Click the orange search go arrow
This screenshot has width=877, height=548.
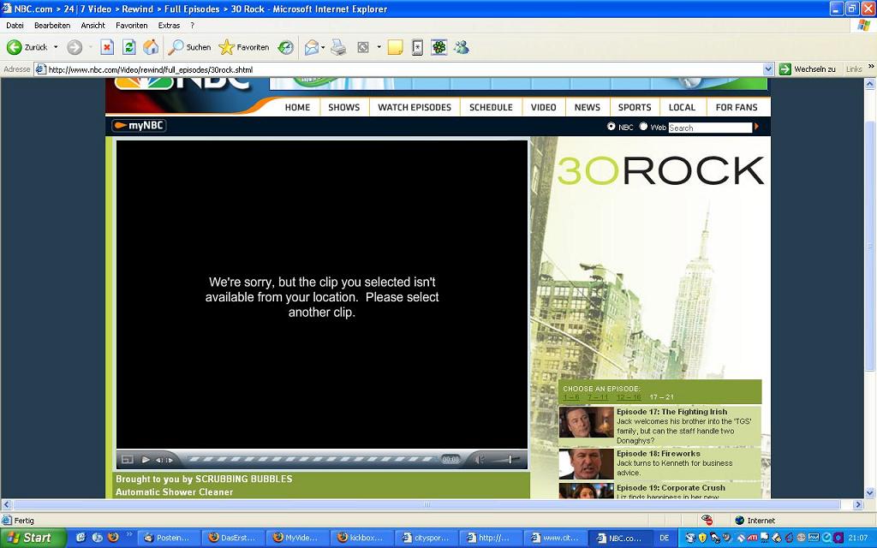click(x=757, y=127)
